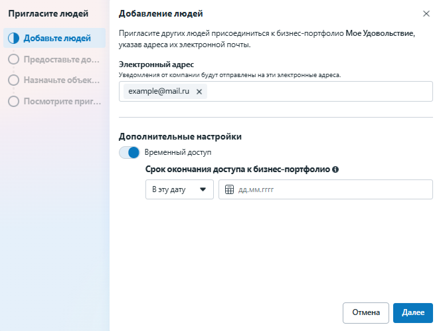The height and width of the screenshot is (331, 441).
Task: Go to the Предоставьте до... step label
Action: [62, 59]
